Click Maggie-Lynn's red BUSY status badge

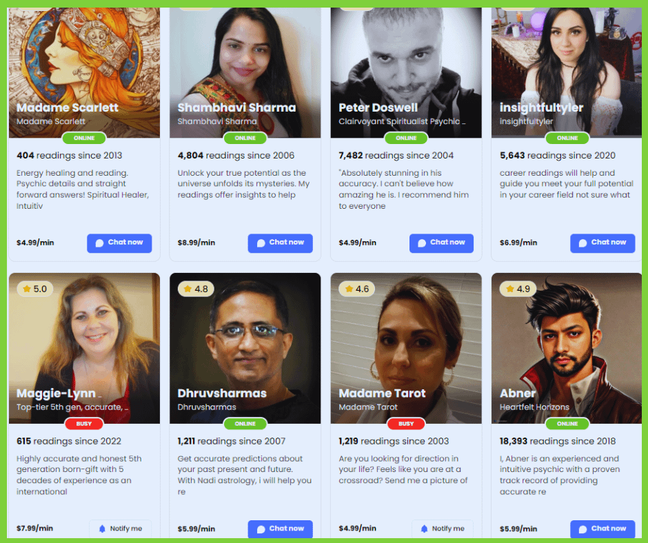click(x=84, y=424)
